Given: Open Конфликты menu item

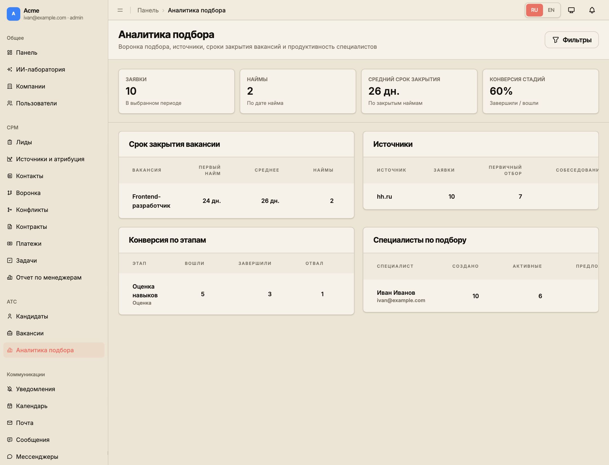Looking at the screenshot, I should [54, 210].
